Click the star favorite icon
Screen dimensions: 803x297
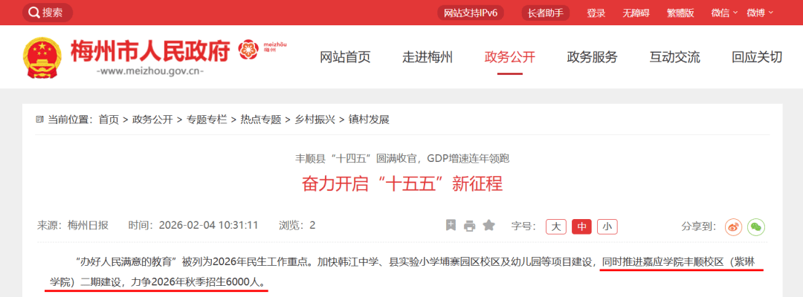point(488,226)
